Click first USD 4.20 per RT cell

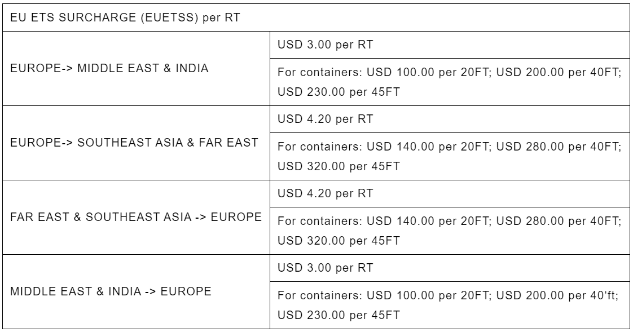pyautogui.click(x=450, y=119)
